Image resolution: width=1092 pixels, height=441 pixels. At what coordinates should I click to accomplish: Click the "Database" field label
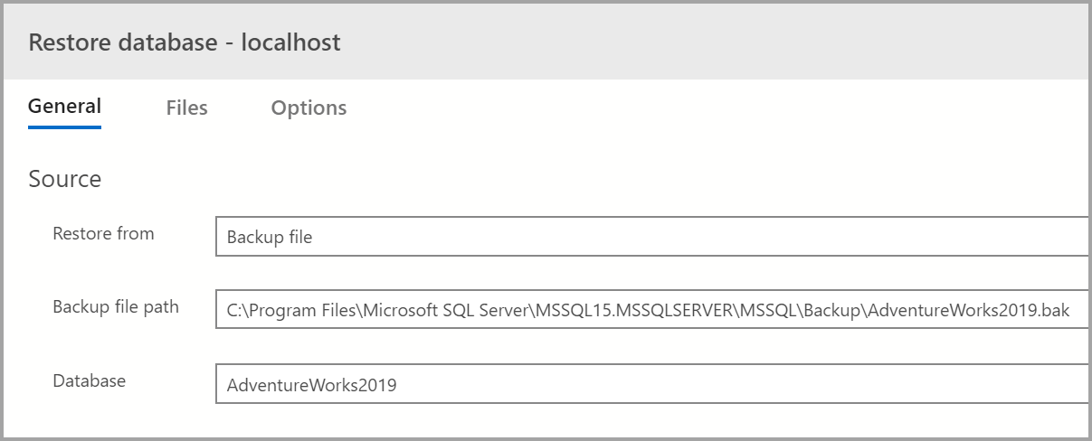89,381
